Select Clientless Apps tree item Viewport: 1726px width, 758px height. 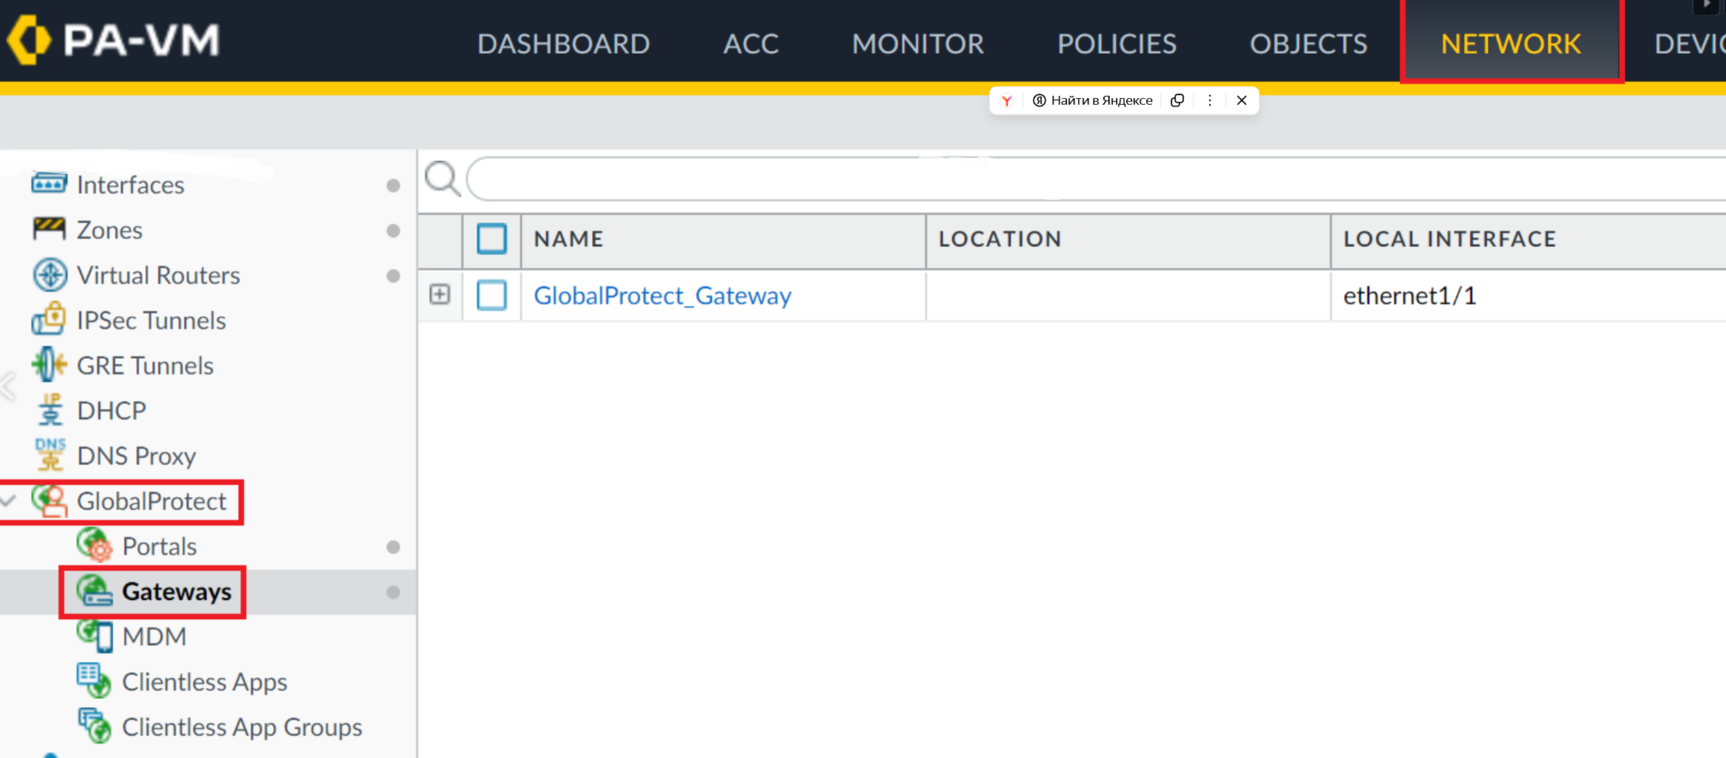click(204, 682)
